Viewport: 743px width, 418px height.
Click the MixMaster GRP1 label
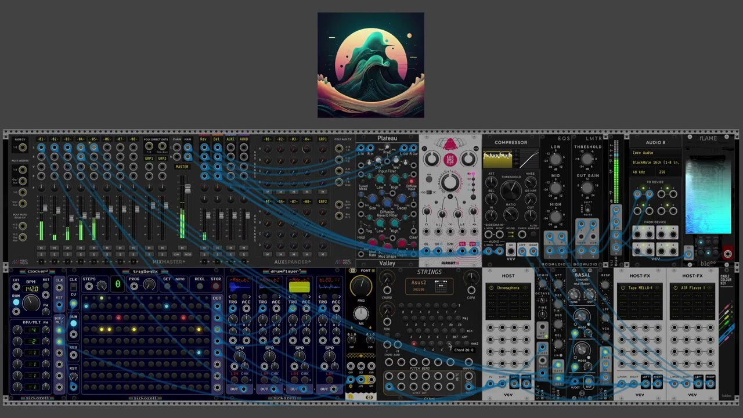tap(149, 158)
